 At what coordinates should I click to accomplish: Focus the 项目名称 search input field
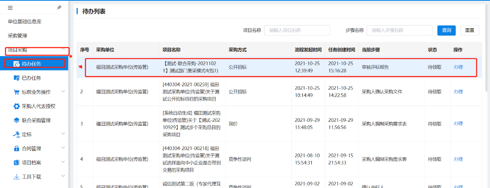point(297,30)
